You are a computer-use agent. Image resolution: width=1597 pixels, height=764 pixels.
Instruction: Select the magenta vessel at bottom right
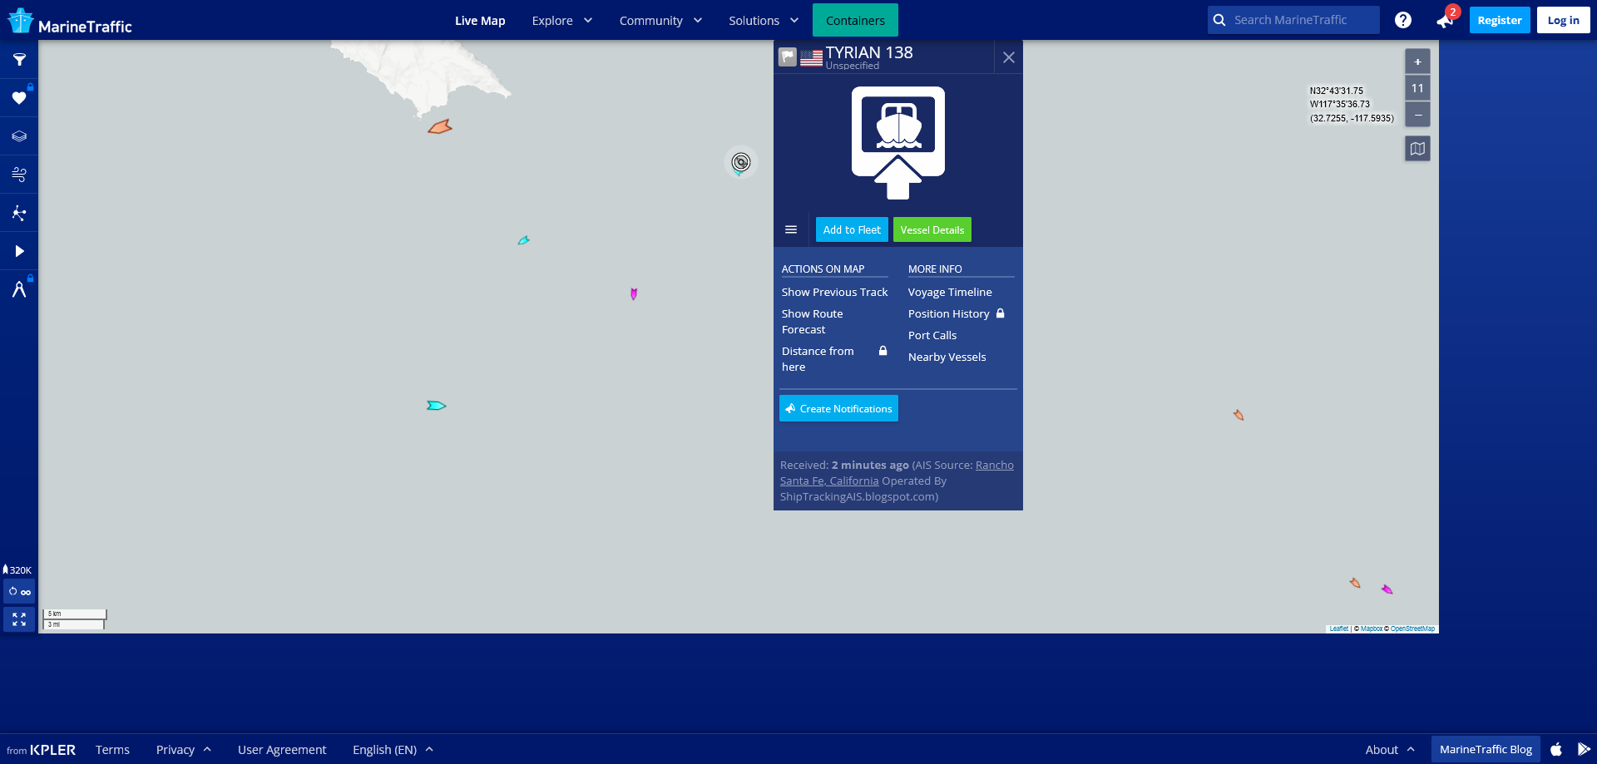pyautogui.click(x=1387, y=589)
